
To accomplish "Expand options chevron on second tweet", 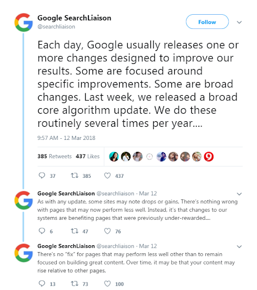I will (x=239, y=194).
